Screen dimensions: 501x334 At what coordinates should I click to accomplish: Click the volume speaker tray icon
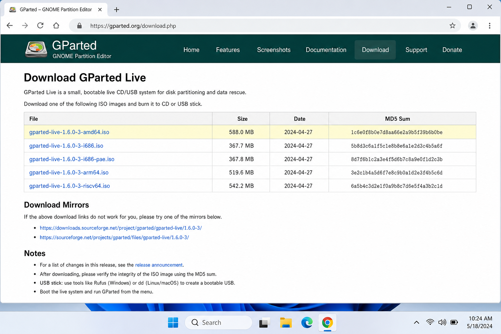click(x=442, y=322)
